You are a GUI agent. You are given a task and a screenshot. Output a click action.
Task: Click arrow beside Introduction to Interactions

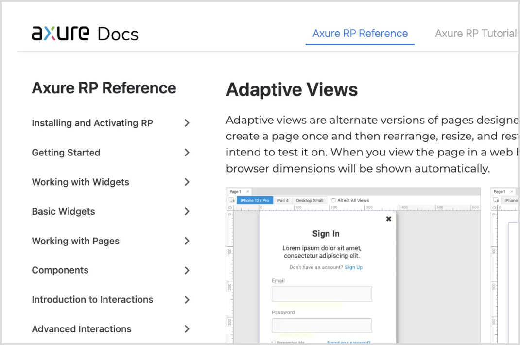click(x=187, y=300)
